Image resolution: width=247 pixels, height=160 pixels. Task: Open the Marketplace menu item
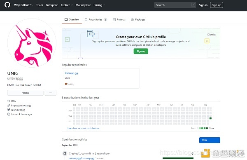[x=83, y=5]
